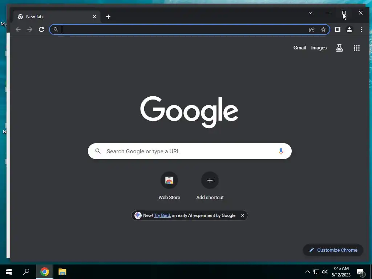The width and height of the screenshot is (372, 279).
Task: Open the 7:46 AM taskbar clock
Action: click(x=341, y=272)
